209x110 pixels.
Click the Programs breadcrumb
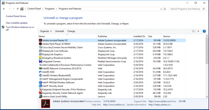coord(50,9)
